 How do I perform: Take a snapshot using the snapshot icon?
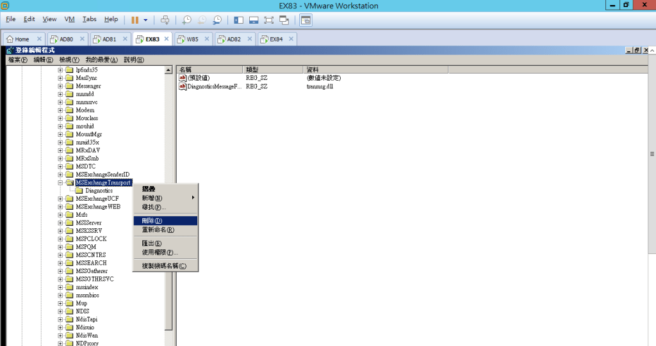coord(187,20)
